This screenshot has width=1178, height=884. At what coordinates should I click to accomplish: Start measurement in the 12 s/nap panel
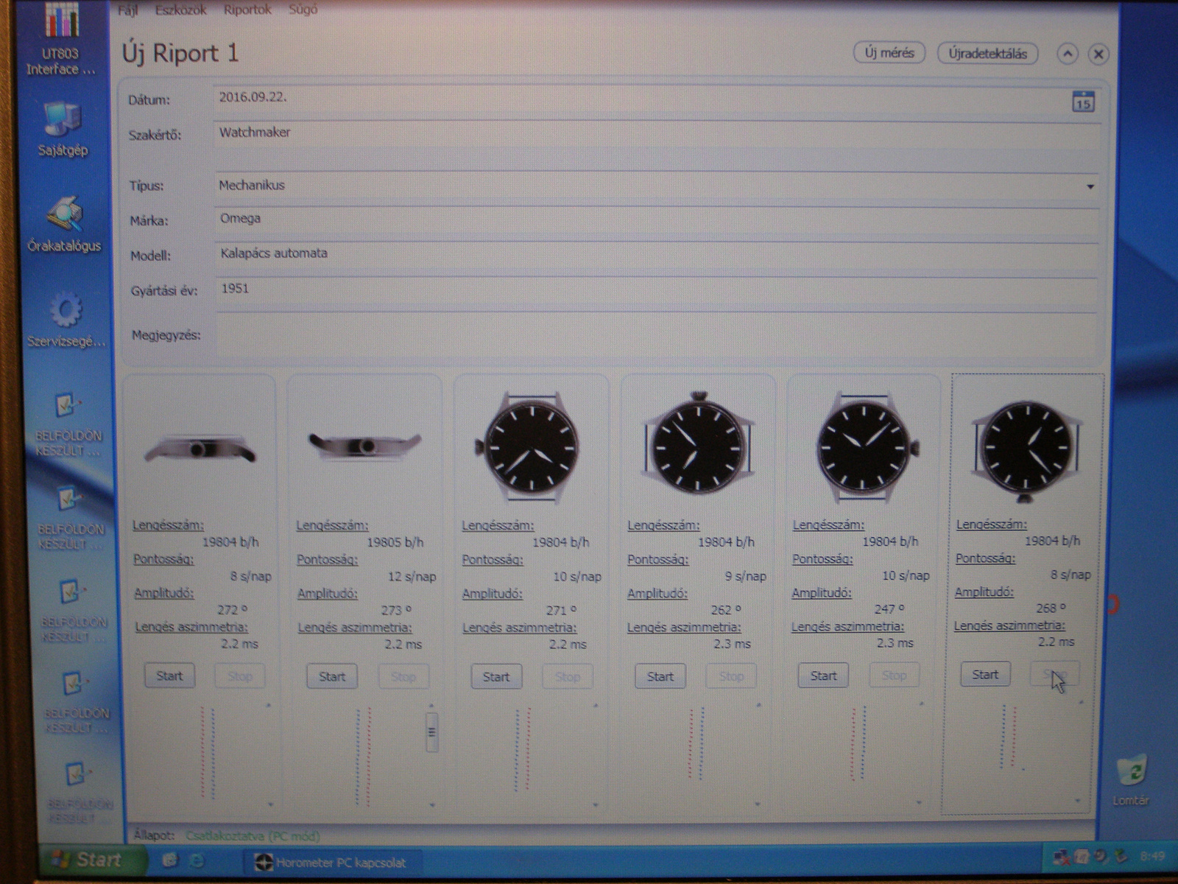point(332,676)
